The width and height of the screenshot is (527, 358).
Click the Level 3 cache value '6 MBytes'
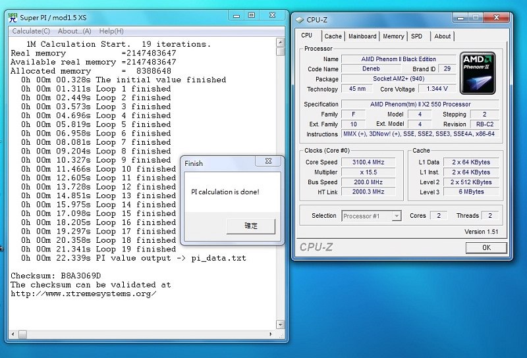(471, 192)
